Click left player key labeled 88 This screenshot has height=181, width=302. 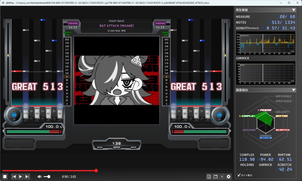click(x=37, y=114)
